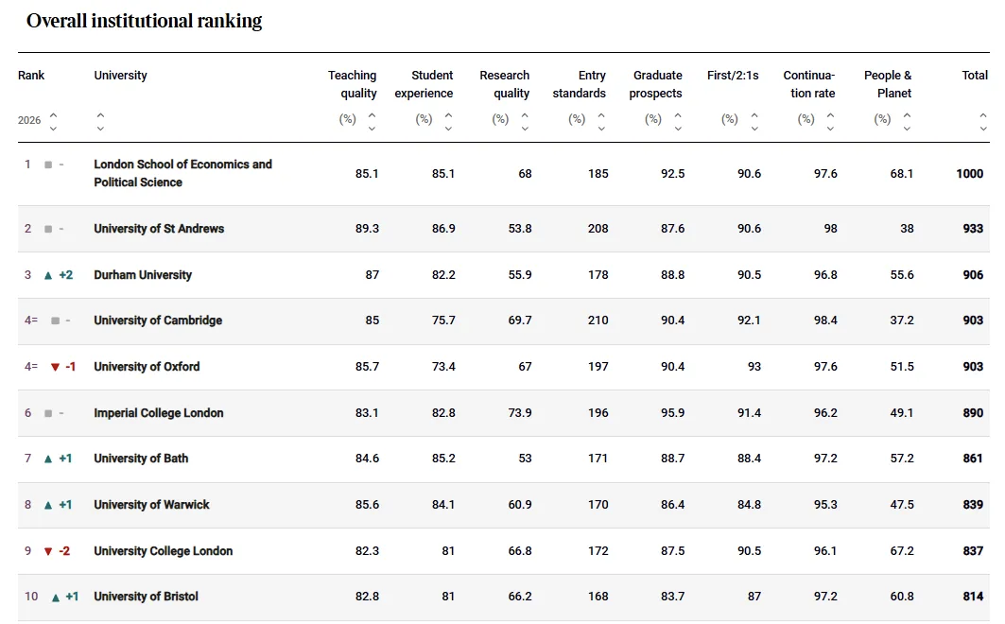Viewport: 1005px width, 624px height.
Task: Sort by Graduate prospects arrows
Action: pyautogui.click(x=678, y=121)
